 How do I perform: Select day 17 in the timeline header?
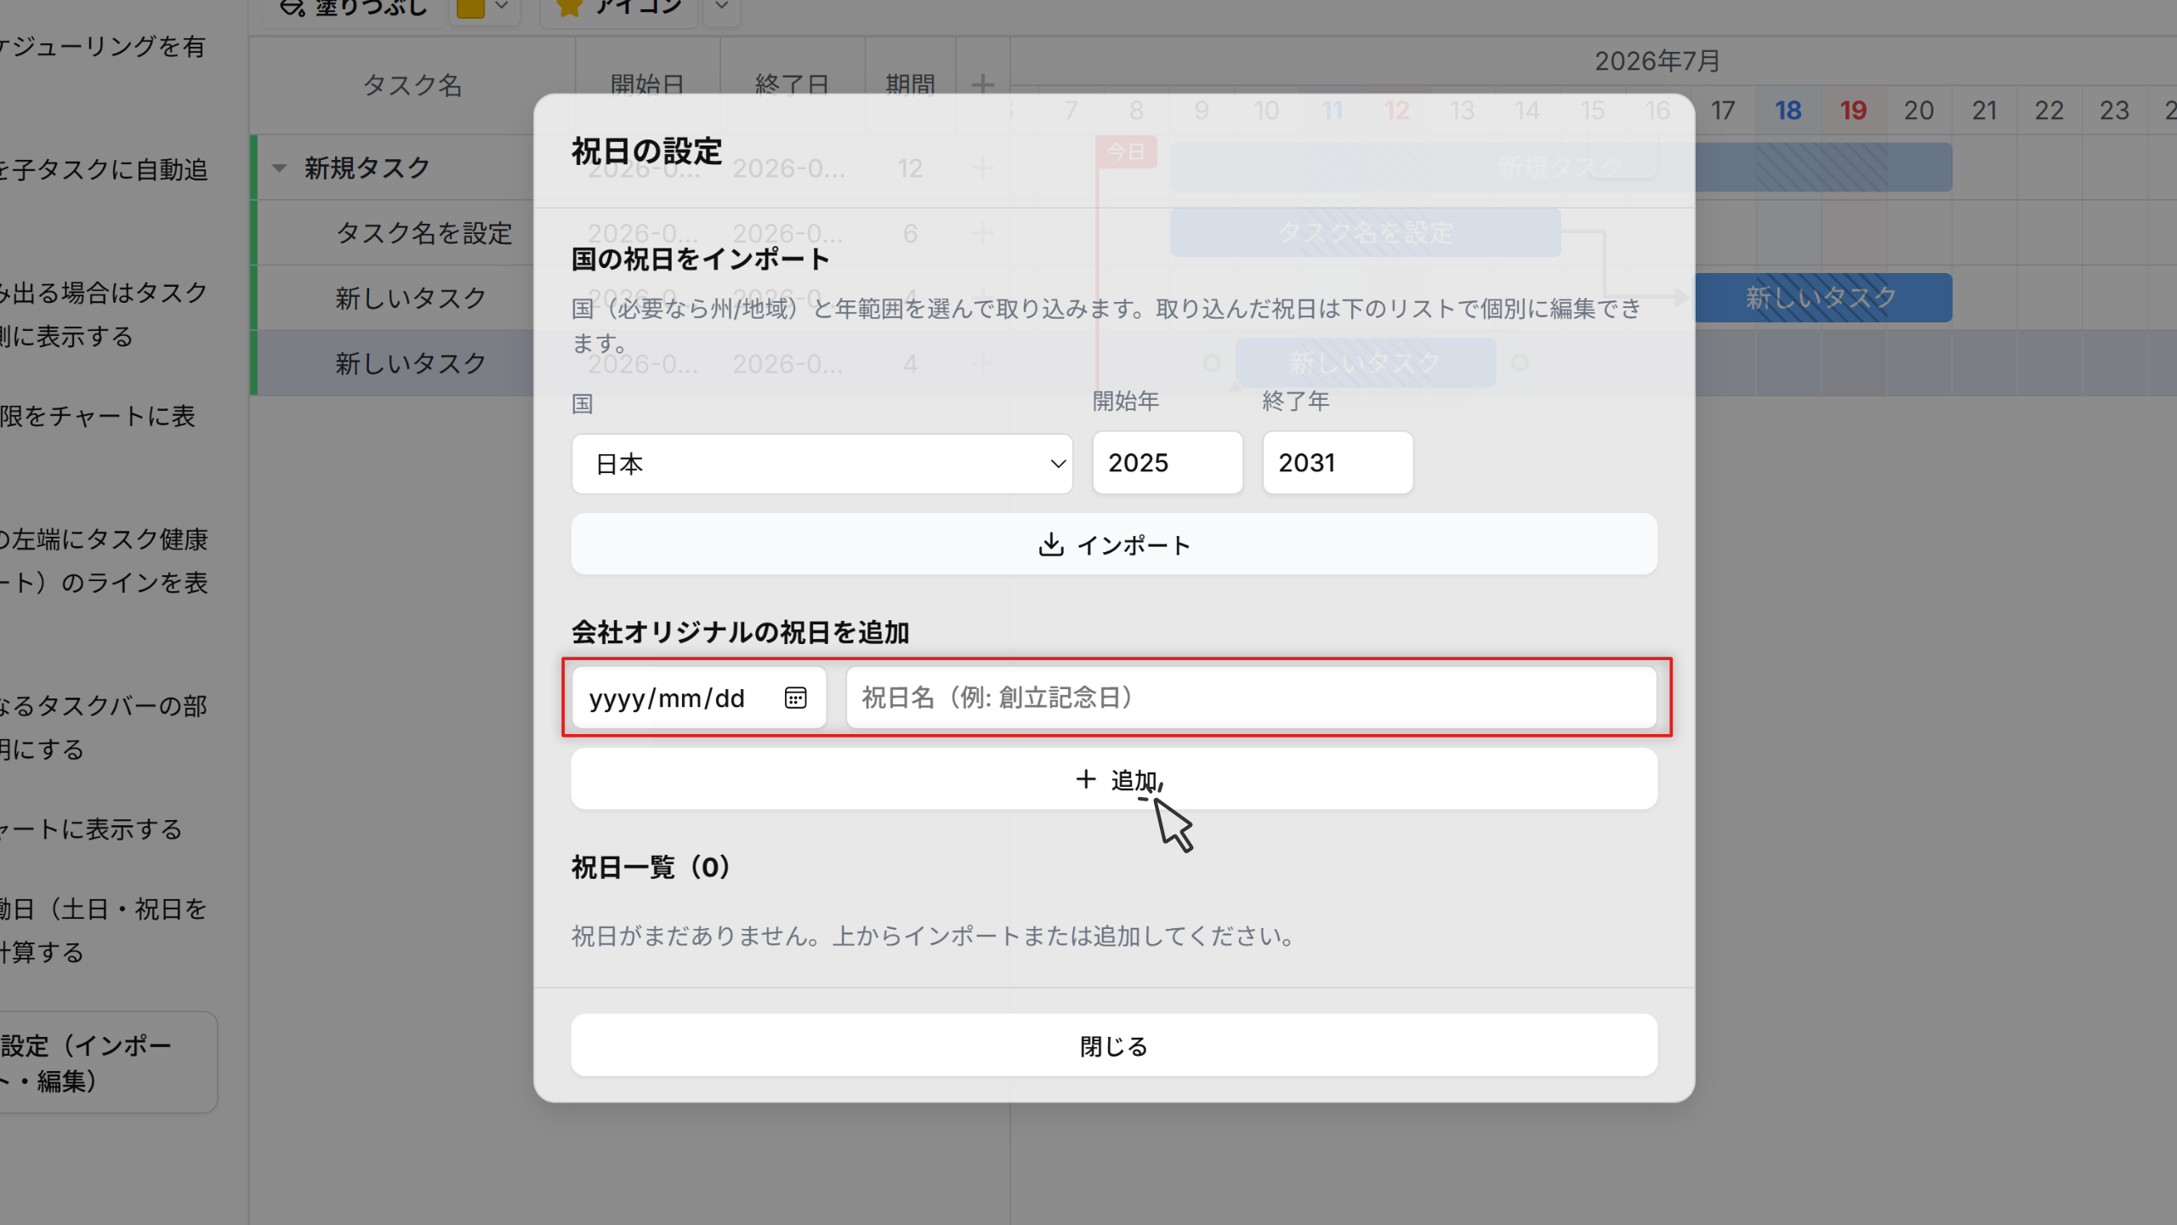point(1723,111)
